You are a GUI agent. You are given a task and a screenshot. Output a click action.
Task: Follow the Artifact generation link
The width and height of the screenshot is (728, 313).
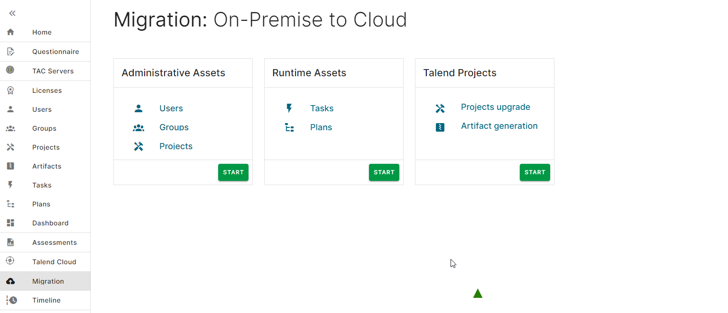point(499,126)
